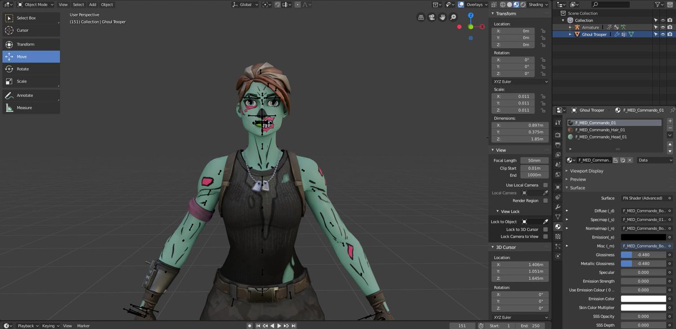
Task: Click the black Emission(_e) color swatch
Action: click(643, 237)
